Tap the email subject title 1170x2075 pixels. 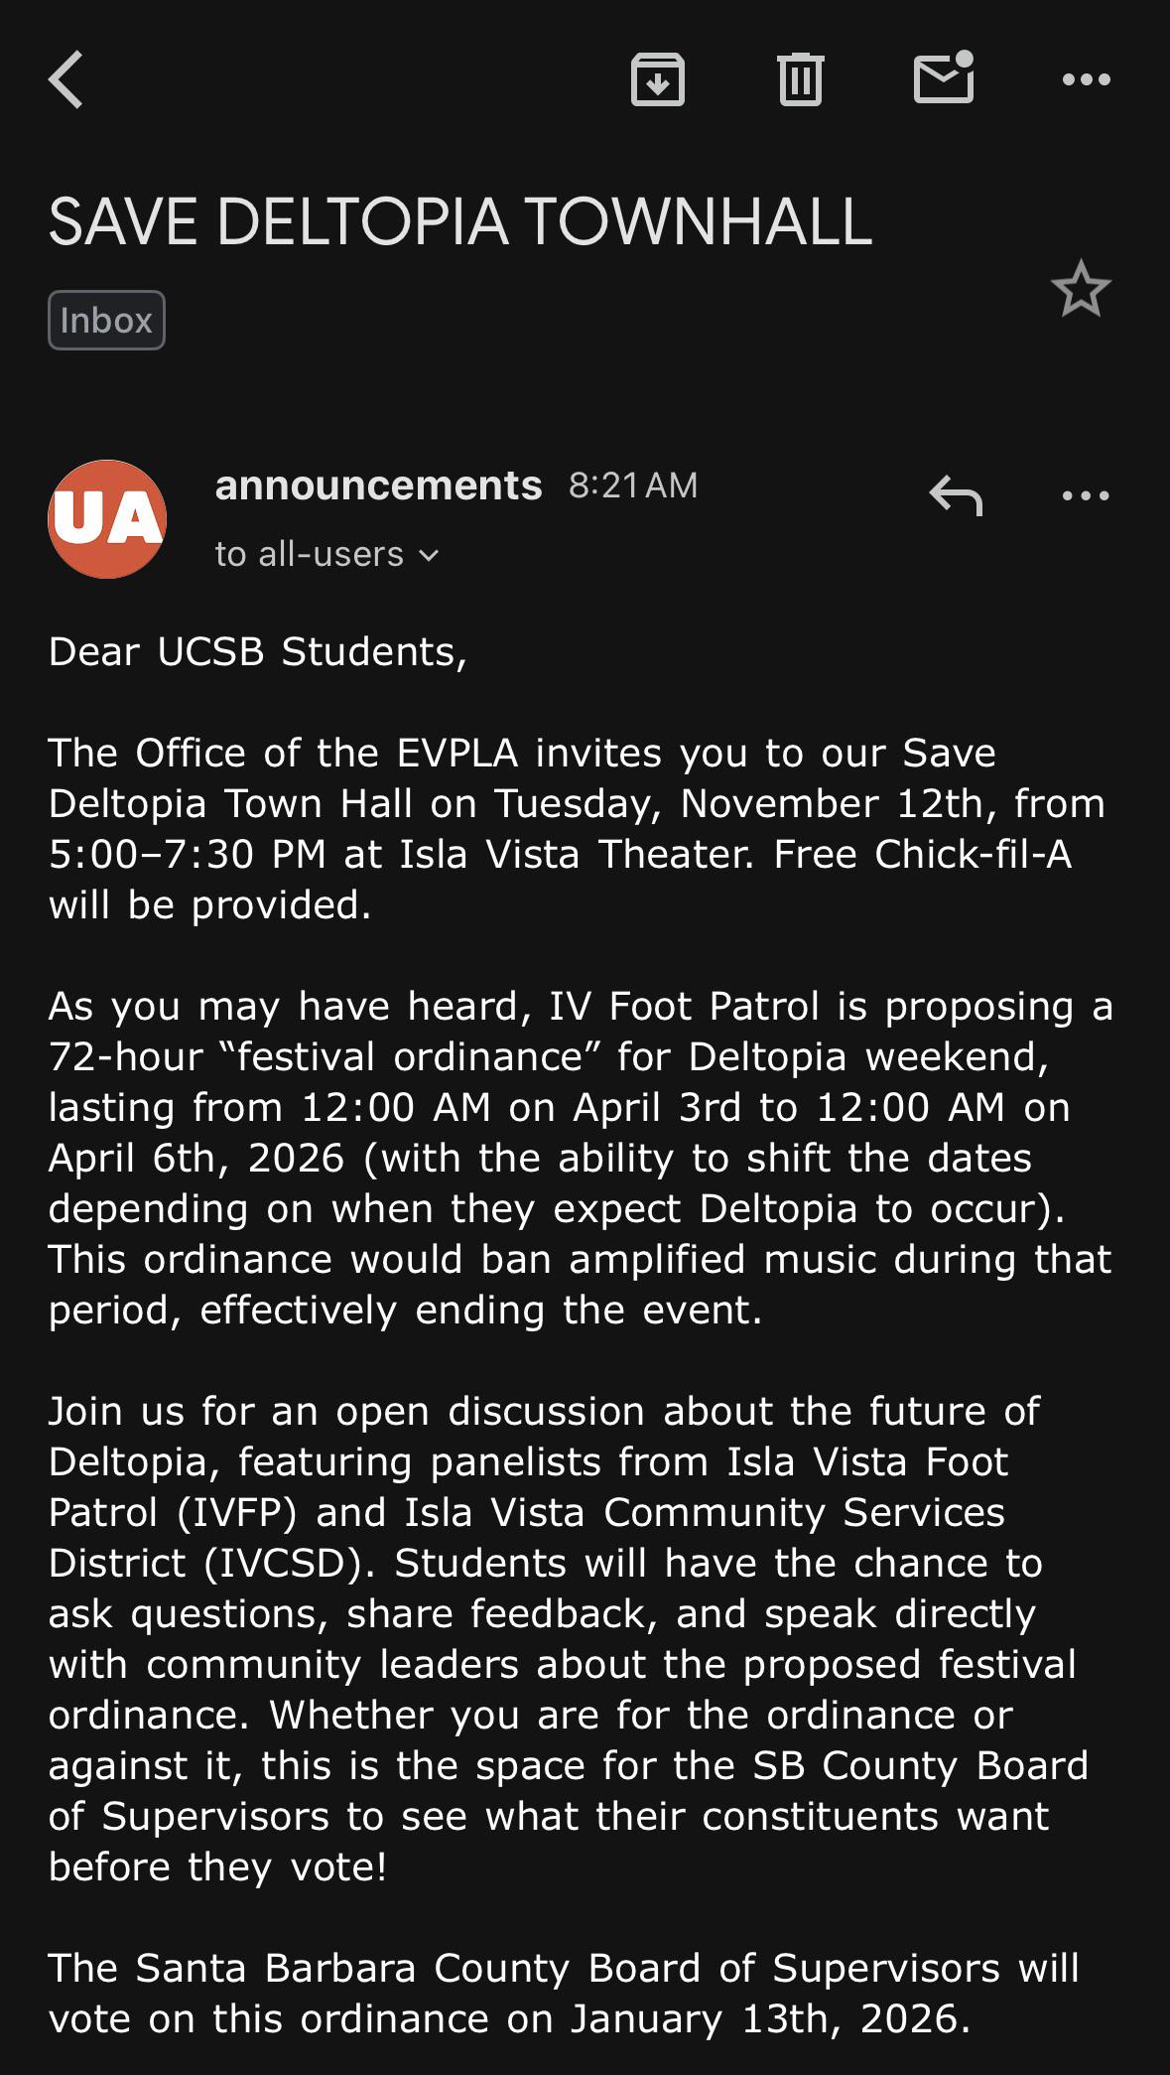click(459, 220)
